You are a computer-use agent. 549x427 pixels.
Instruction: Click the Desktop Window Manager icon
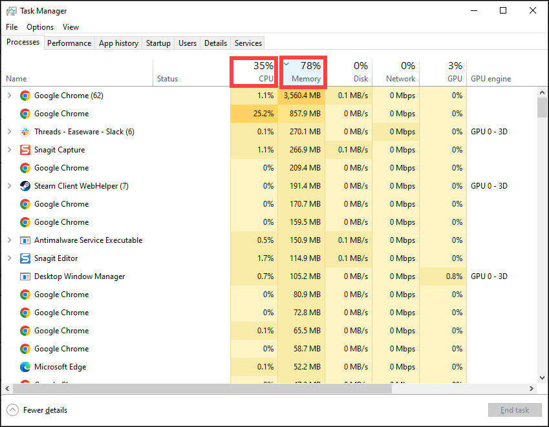tap(25, 276)
